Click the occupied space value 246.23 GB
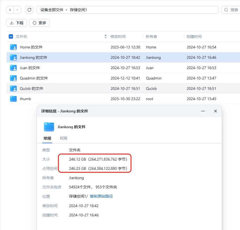 click(77, 168)
